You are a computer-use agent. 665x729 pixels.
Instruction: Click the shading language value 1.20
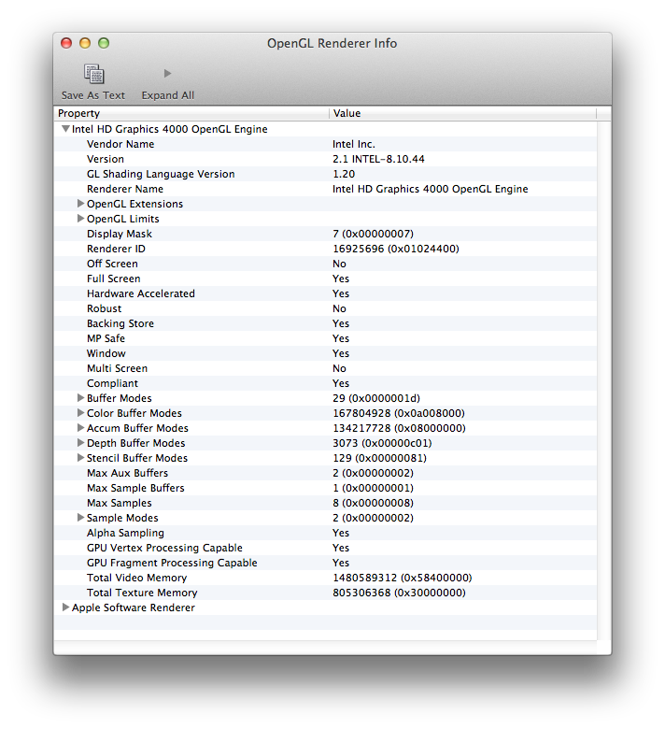(x=344, y=174)
